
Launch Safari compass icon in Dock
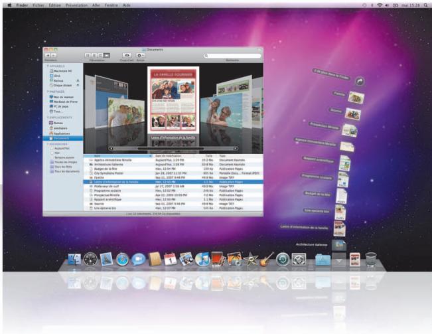[x=122, y=260]
